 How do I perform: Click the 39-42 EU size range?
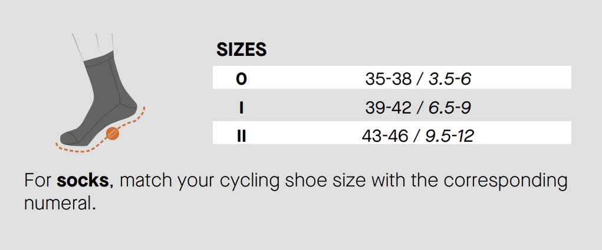[387, 107]
